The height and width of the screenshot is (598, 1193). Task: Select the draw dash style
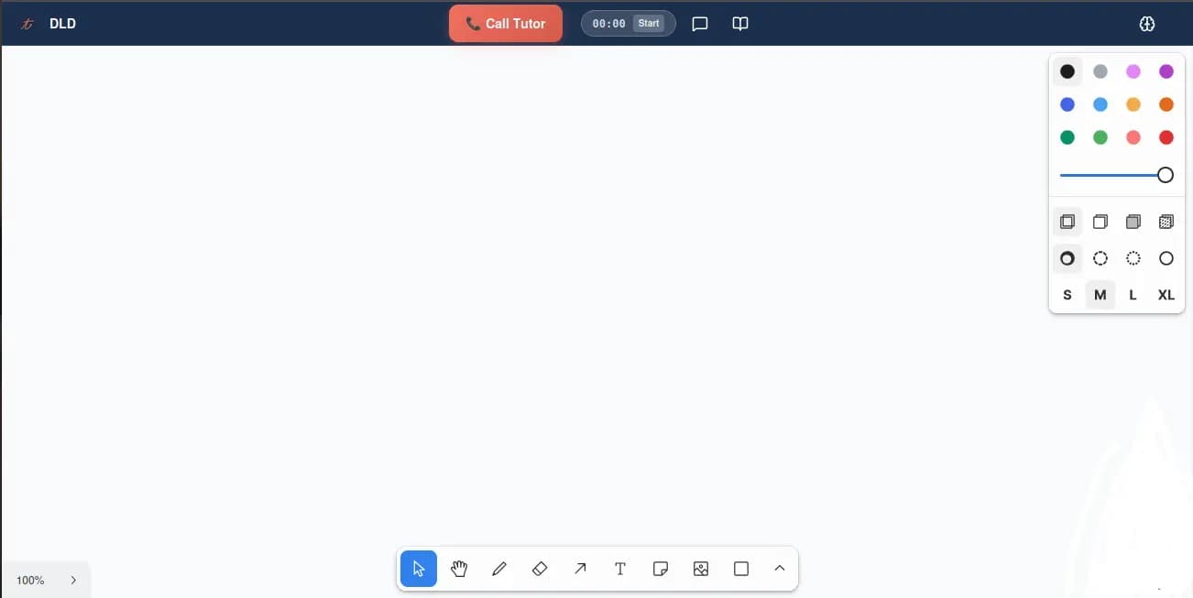1067,258
